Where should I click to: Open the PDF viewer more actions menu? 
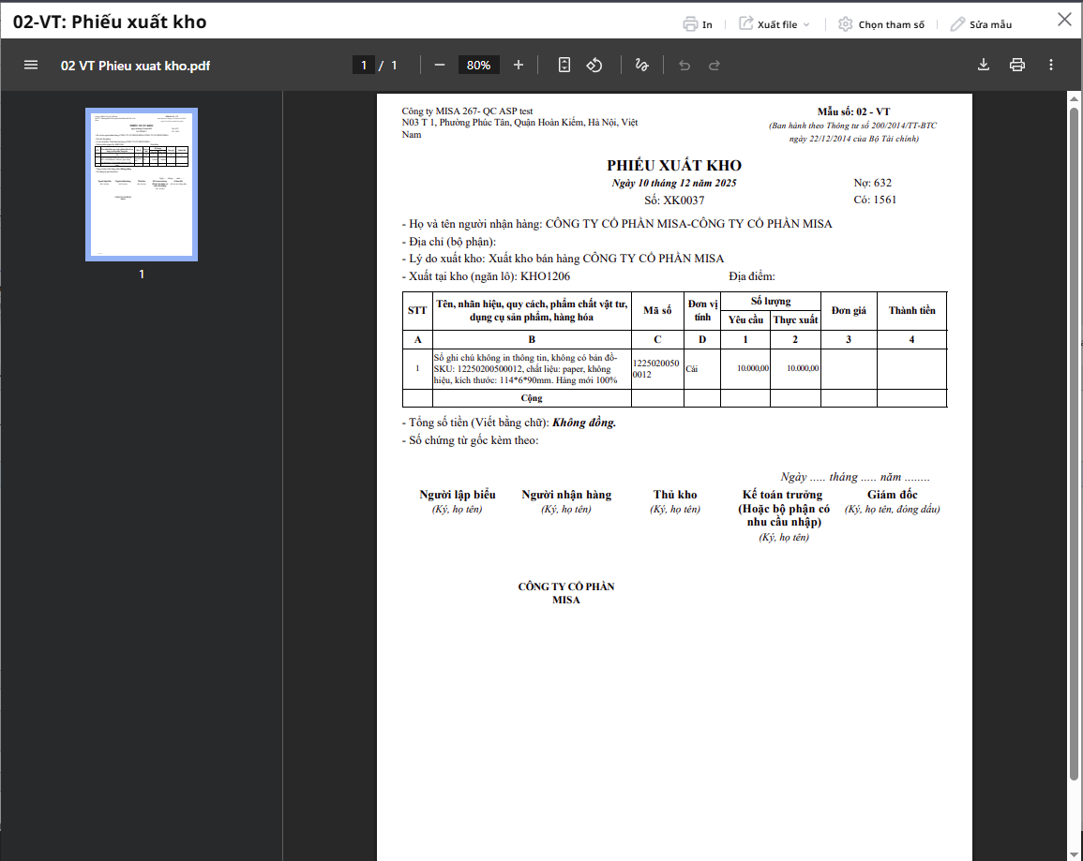click(x=1051, y=65)
